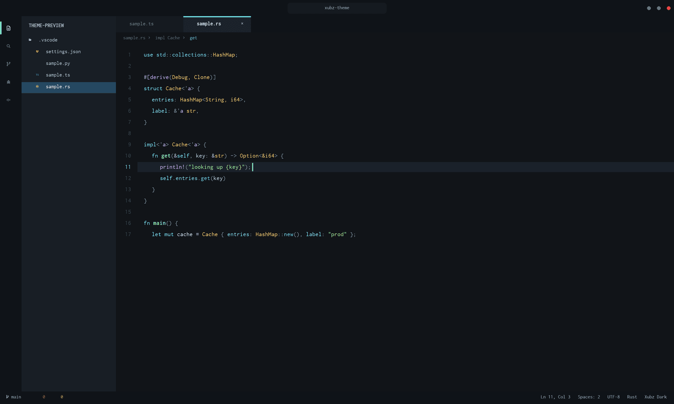Click the main branch in status bar
The height and width of the screenshot is (404, 674).
pyautogui.click(x=13, y=397)
